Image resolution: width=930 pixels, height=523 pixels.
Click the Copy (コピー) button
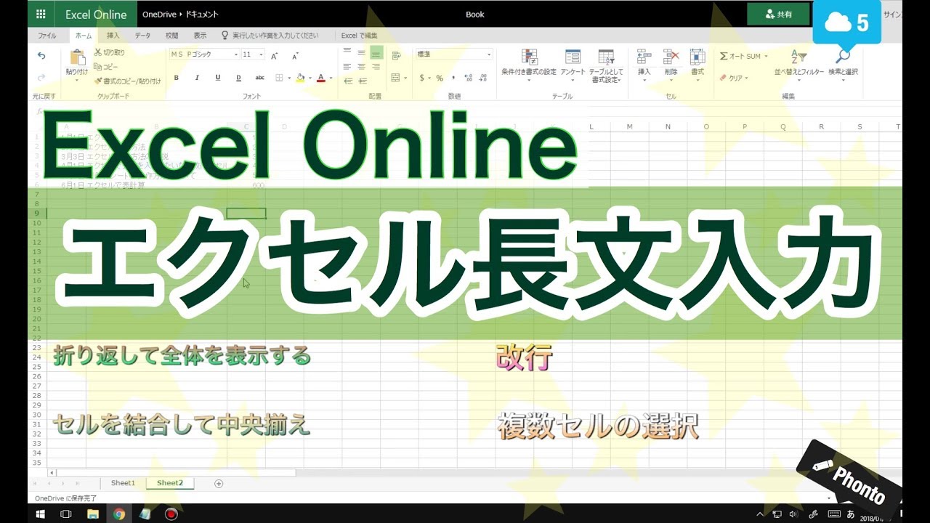tap(107, 66)
